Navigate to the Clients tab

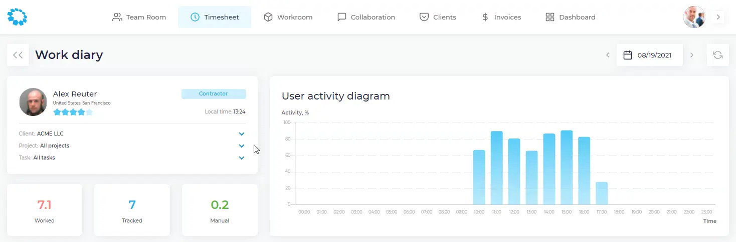coord(438,17)
